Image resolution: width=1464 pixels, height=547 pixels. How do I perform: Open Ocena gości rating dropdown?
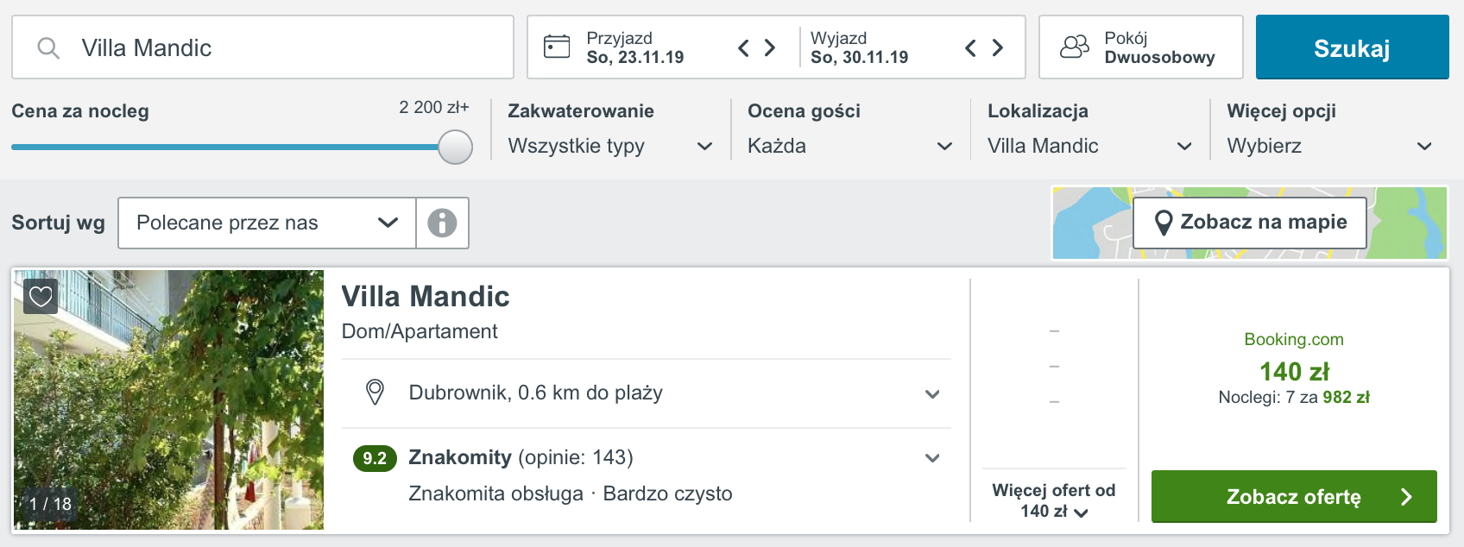(849, 146)
